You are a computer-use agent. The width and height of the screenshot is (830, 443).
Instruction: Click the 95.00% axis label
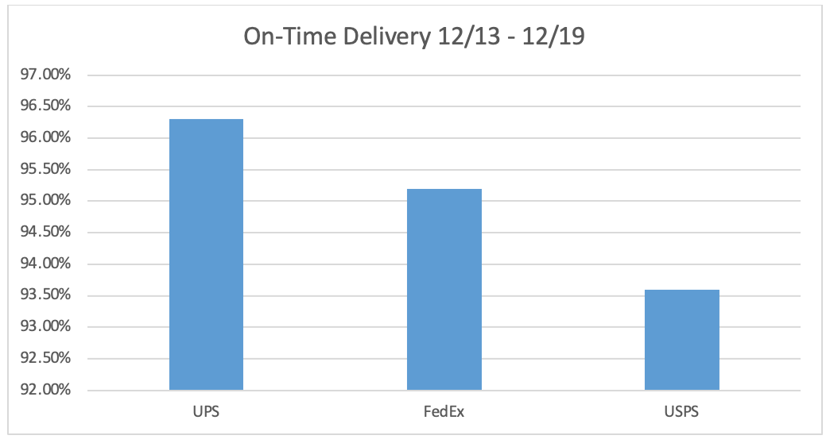pos(45,201)
